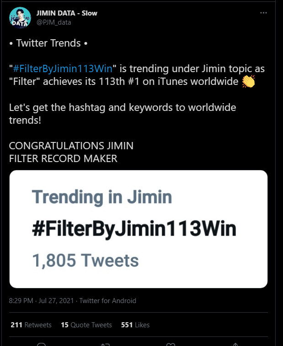Open the @PJM_data handle

pyautogui.click(x=54, y=22)
